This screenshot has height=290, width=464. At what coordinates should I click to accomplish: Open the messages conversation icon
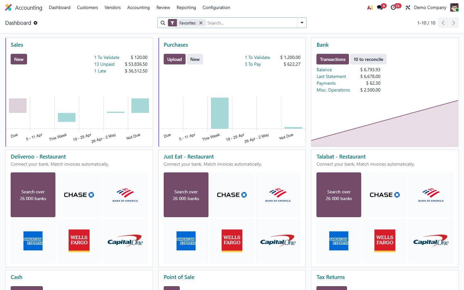click(x=379, y=7)
